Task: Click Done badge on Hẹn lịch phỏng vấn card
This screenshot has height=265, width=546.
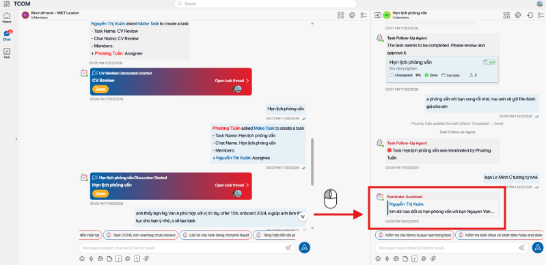Action: click(x=100, y=193)
